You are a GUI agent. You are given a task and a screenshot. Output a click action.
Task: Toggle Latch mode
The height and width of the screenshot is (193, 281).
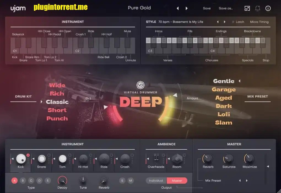point(238,22)
